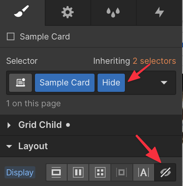Set display to Inline-block
The height and width of the screenshot is (186, 183).
(x=121, y=172)
